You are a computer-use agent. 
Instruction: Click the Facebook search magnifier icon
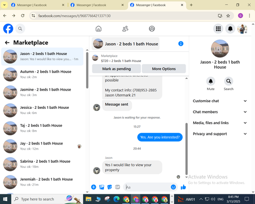click(x=20, y=28)
